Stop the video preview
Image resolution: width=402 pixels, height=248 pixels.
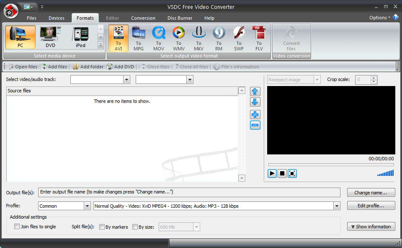282,173
